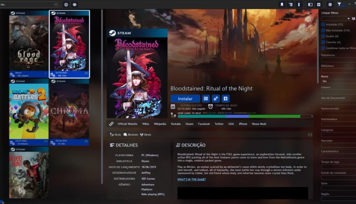This screenshot has width=356, height=204.
Task: Click the square icon button after gears
Action: click(226, 99)
